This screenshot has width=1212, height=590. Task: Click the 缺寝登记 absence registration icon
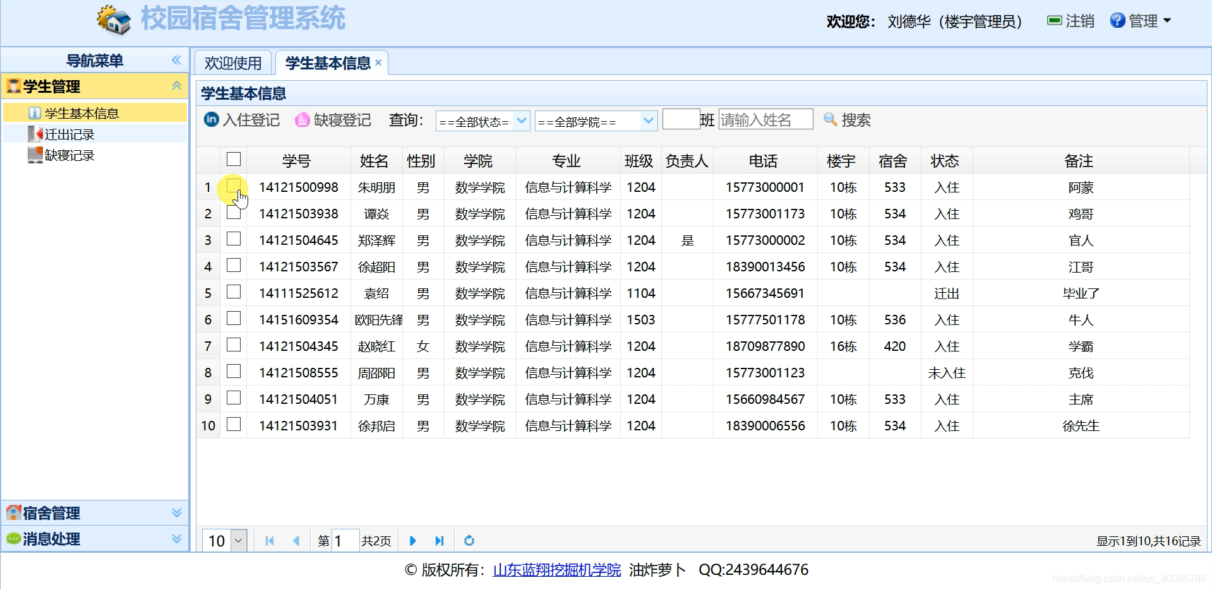(303, 119)
